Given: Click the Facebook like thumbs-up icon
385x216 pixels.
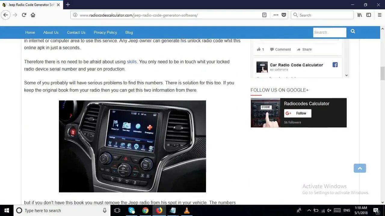Looking at the screenshot, I should coord(259,49).
